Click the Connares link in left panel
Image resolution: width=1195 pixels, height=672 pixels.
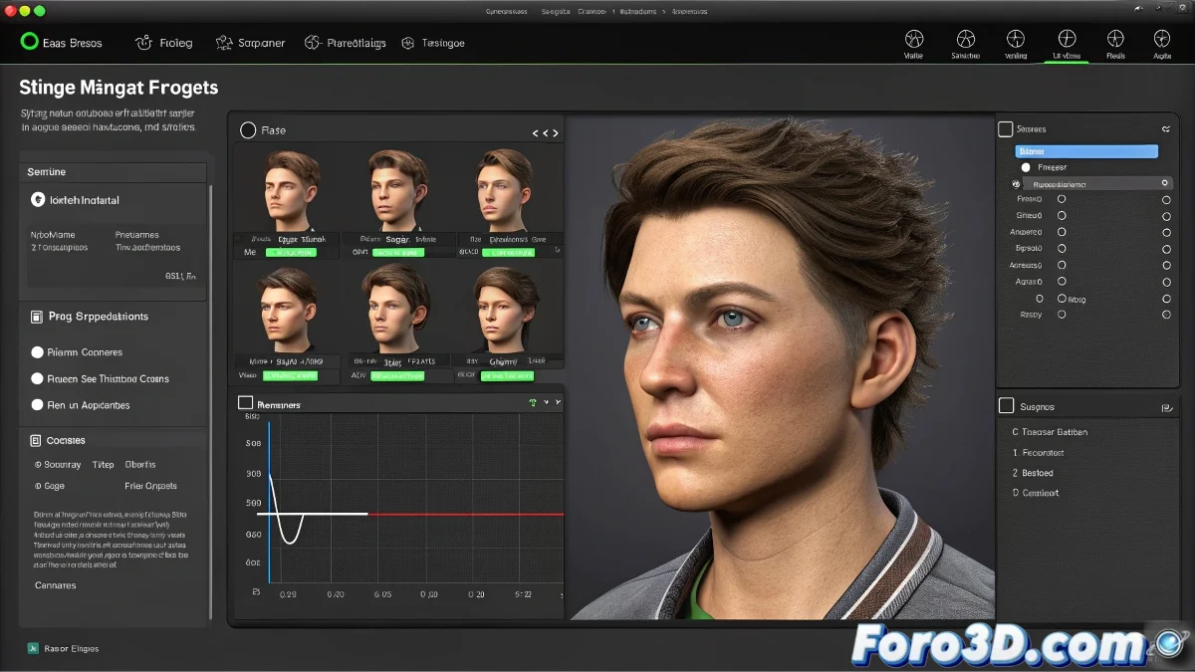(x=56, y=585)
